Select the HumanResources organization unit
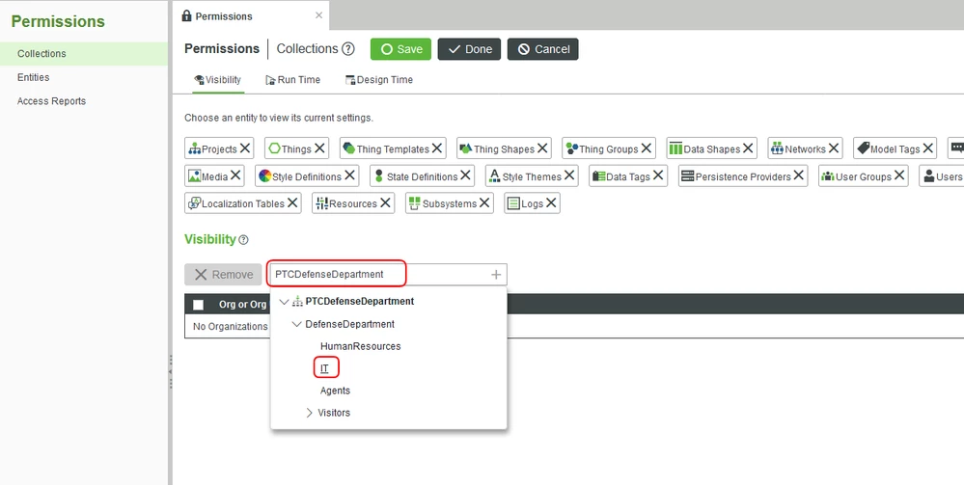 (x=360, y=347)
